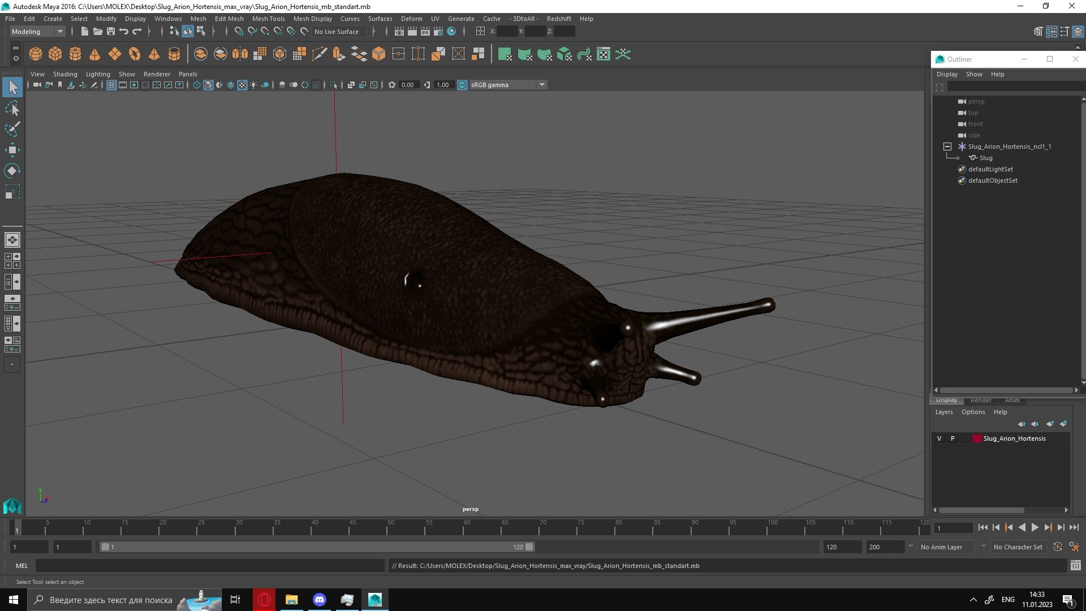Open the Mesh Tools menu
The height and width of the screenshot is (611, 1086).
click(268, 19)
